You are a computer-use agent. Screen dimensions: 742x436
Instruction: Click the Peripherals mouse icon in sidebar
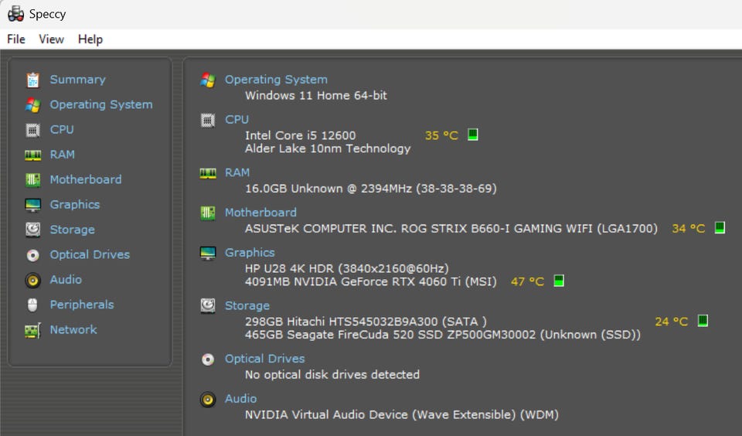point(32,305)
